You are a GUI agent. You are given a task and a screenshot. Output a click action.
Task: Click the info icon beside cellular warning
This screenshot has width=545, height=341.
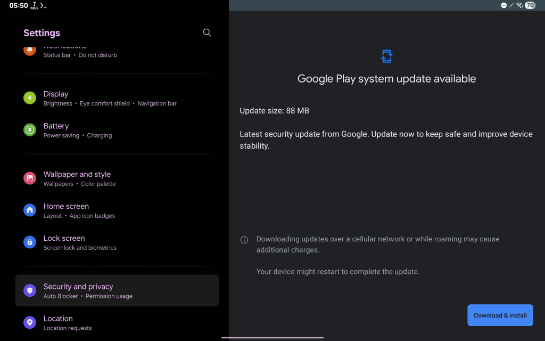point(244,240)
